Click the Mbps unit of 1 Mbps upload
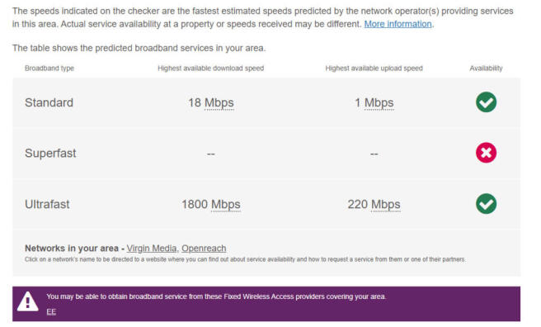Viewport: 541px width, 327px height. 379,103
